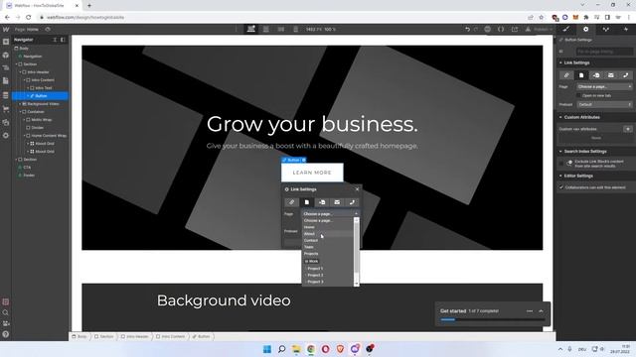Select the mobile portrait breakpoint icon

296,29
